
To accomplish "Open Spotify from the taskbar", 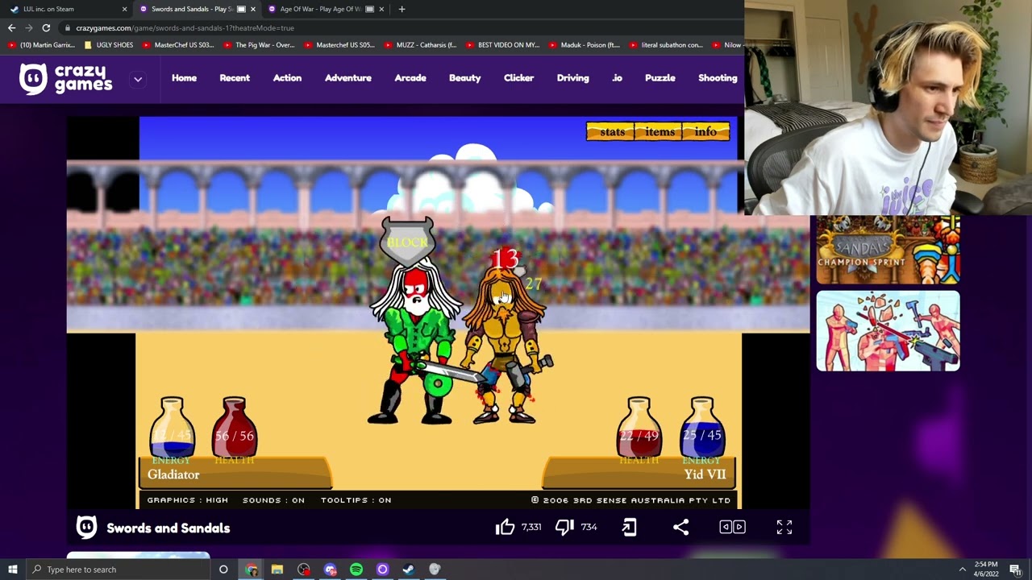I will pyautogui.click(x=356, y=570).
